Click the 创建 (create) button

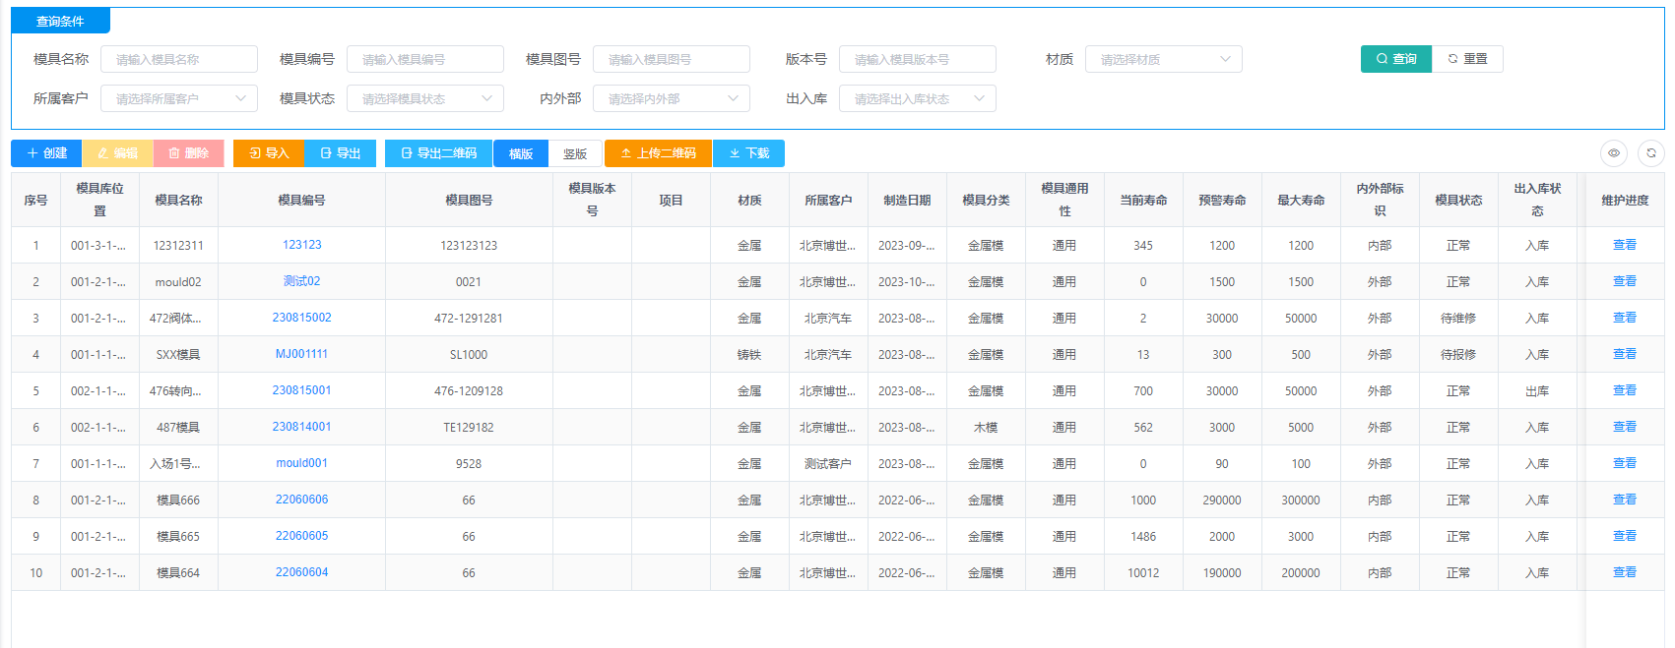pyautogui.click(x=46, y=153)
